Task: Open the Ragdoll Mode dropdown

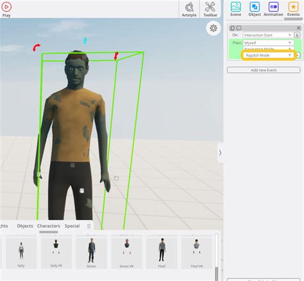Action: click(269, 55)
